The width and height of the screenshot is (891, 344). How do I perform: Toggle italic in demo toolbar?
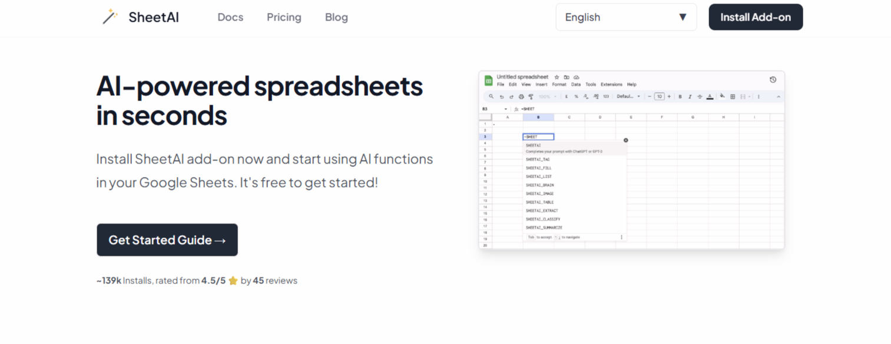(690, 96)
